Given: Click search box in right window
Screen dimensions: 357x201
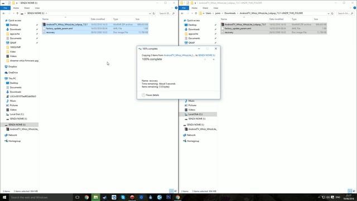Looking at the screenshot, I should (345, 13).
